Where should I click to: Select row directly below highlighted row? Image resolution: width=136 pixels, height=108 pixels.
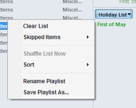pyautogui.click(x=4, y=35)
